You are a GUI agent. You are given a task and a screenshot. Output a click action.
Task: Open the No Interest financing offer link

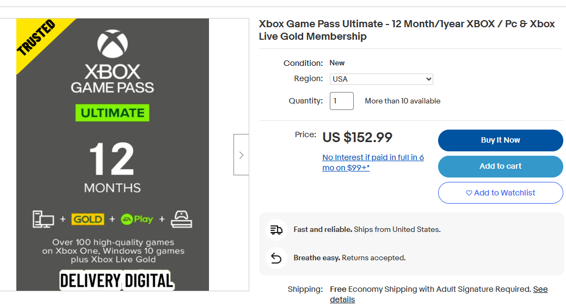click(373, 162)
